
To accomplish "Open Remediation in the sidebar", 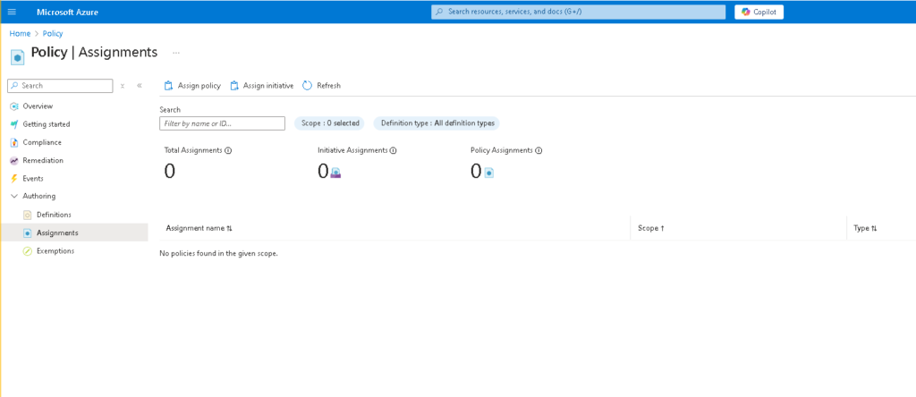I will tap(43, 161).
